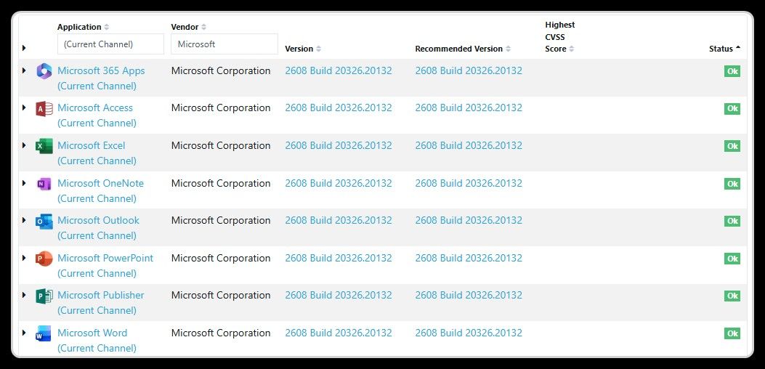Open Microsoft Excel (Current Channel) link

click(97, 153)
